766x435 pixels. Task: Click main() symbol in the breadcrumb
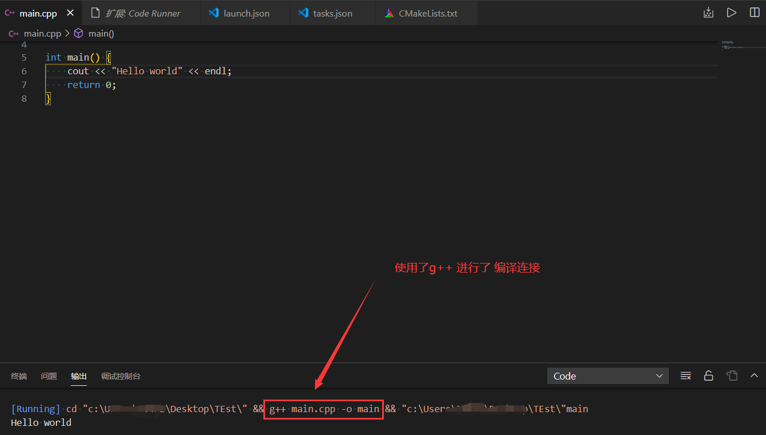[x=101, y=34]
